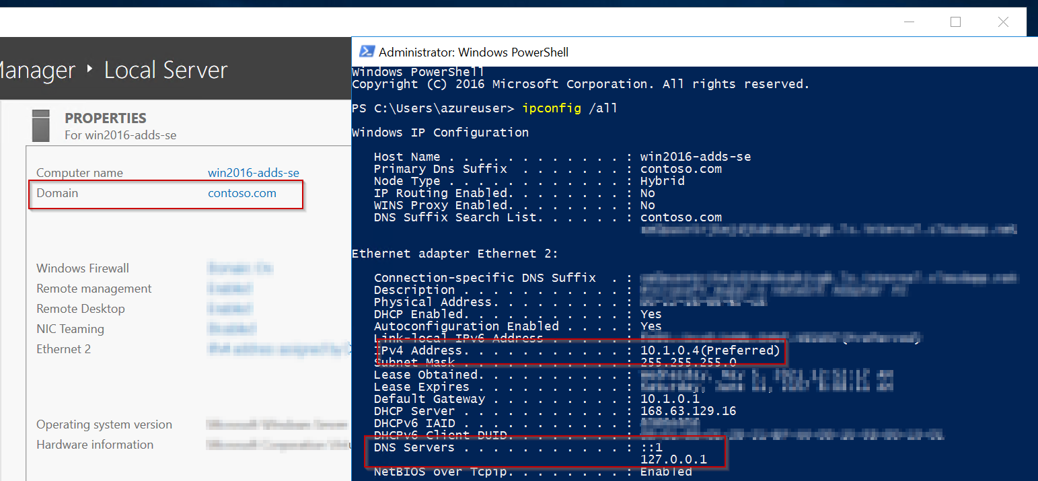
Task: Click the Domain label in Properties
Action: point(57,193)
